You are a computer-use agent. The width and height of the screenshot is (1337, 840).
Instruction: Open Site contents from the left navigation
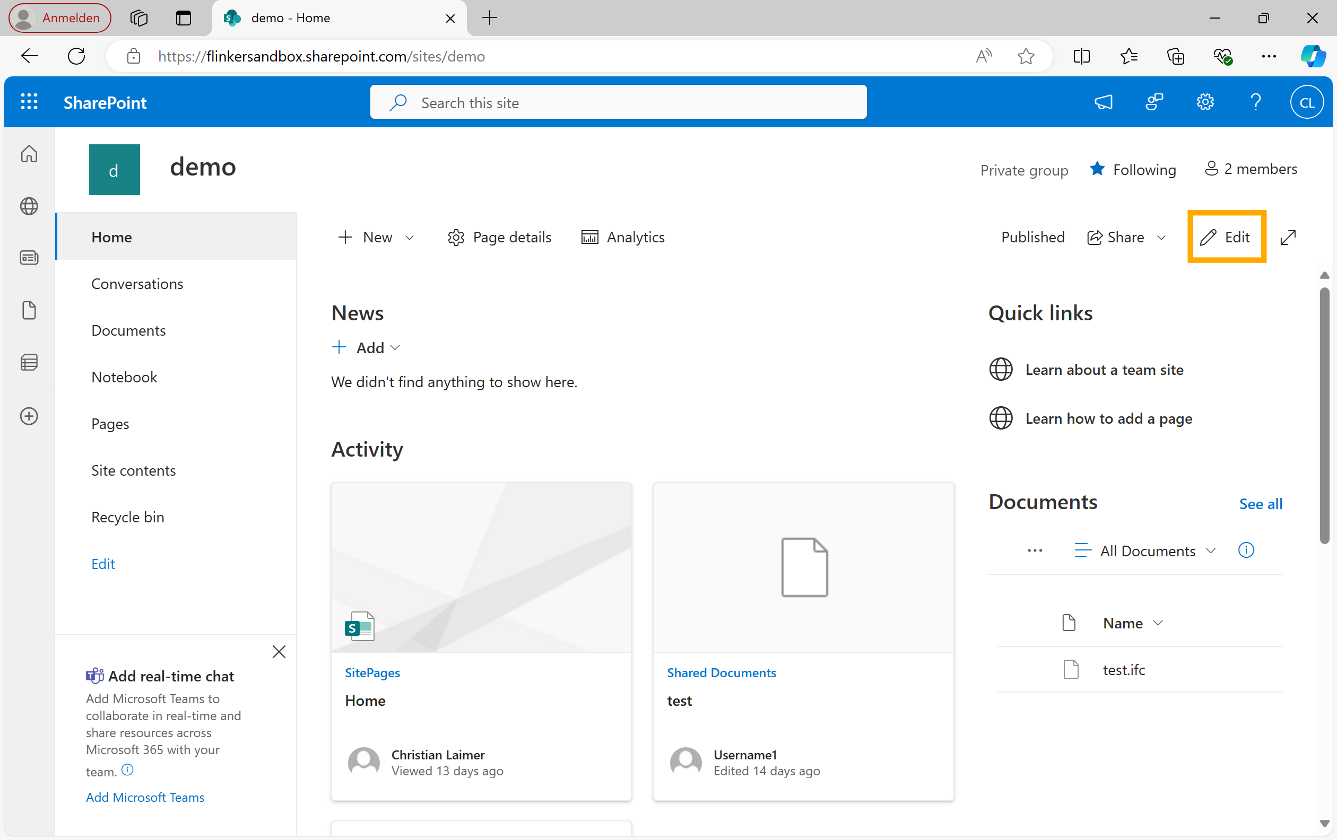point(133,470)
